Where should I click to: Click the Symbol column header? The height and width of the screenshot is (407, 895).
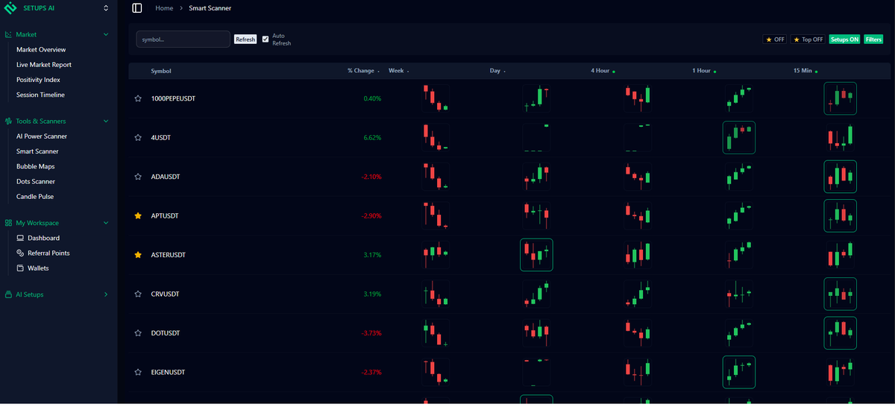pyautogui.click(x=161, y=71)
